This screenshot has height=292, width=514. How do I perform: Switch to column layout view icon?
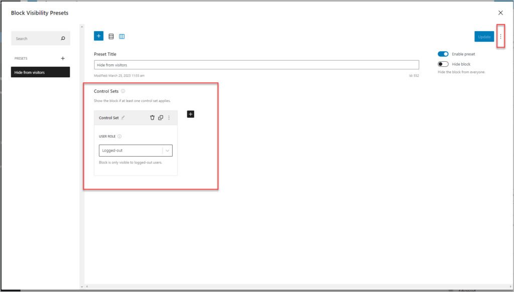pyautogui.click(x=122, y=36)
